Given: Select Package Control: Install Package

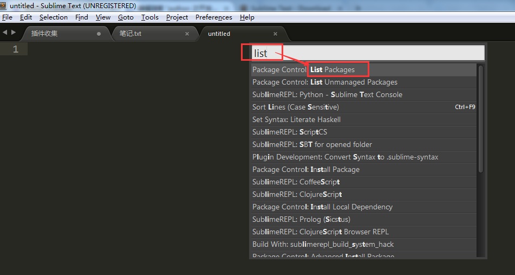Looking at the screenshot, I should tap(363, 170).
